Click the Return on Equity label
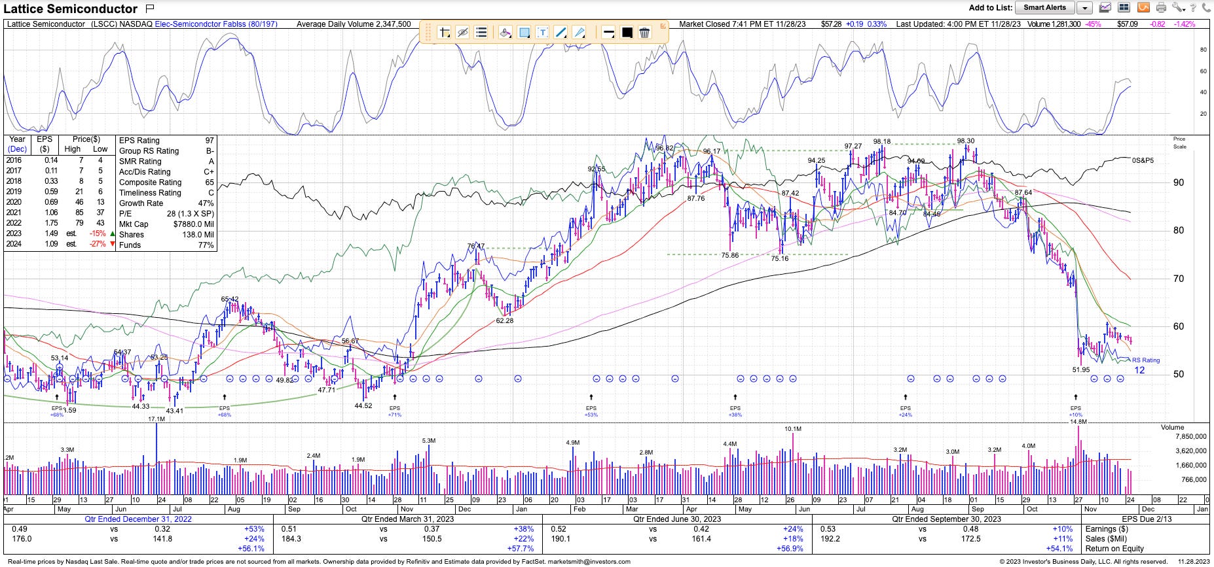 point(1114,549)
